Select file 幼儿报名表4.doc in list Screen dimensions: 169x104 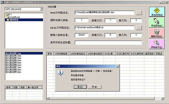coord(13,60)
